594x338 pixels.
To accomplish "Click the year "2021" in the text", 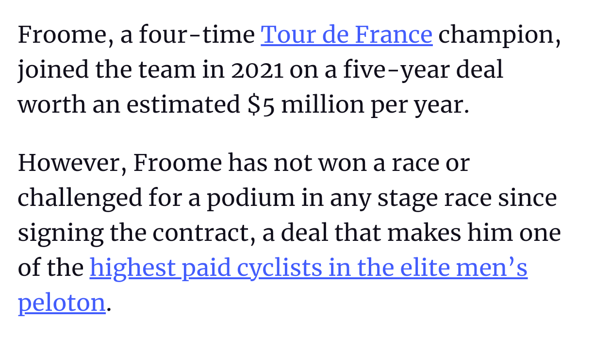I will tap(257, 70).
